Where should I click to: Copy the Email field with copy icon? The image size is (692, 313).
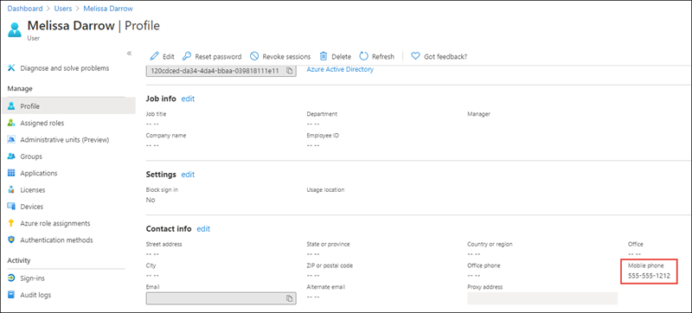pyautogui.click(x=290, y=298)
